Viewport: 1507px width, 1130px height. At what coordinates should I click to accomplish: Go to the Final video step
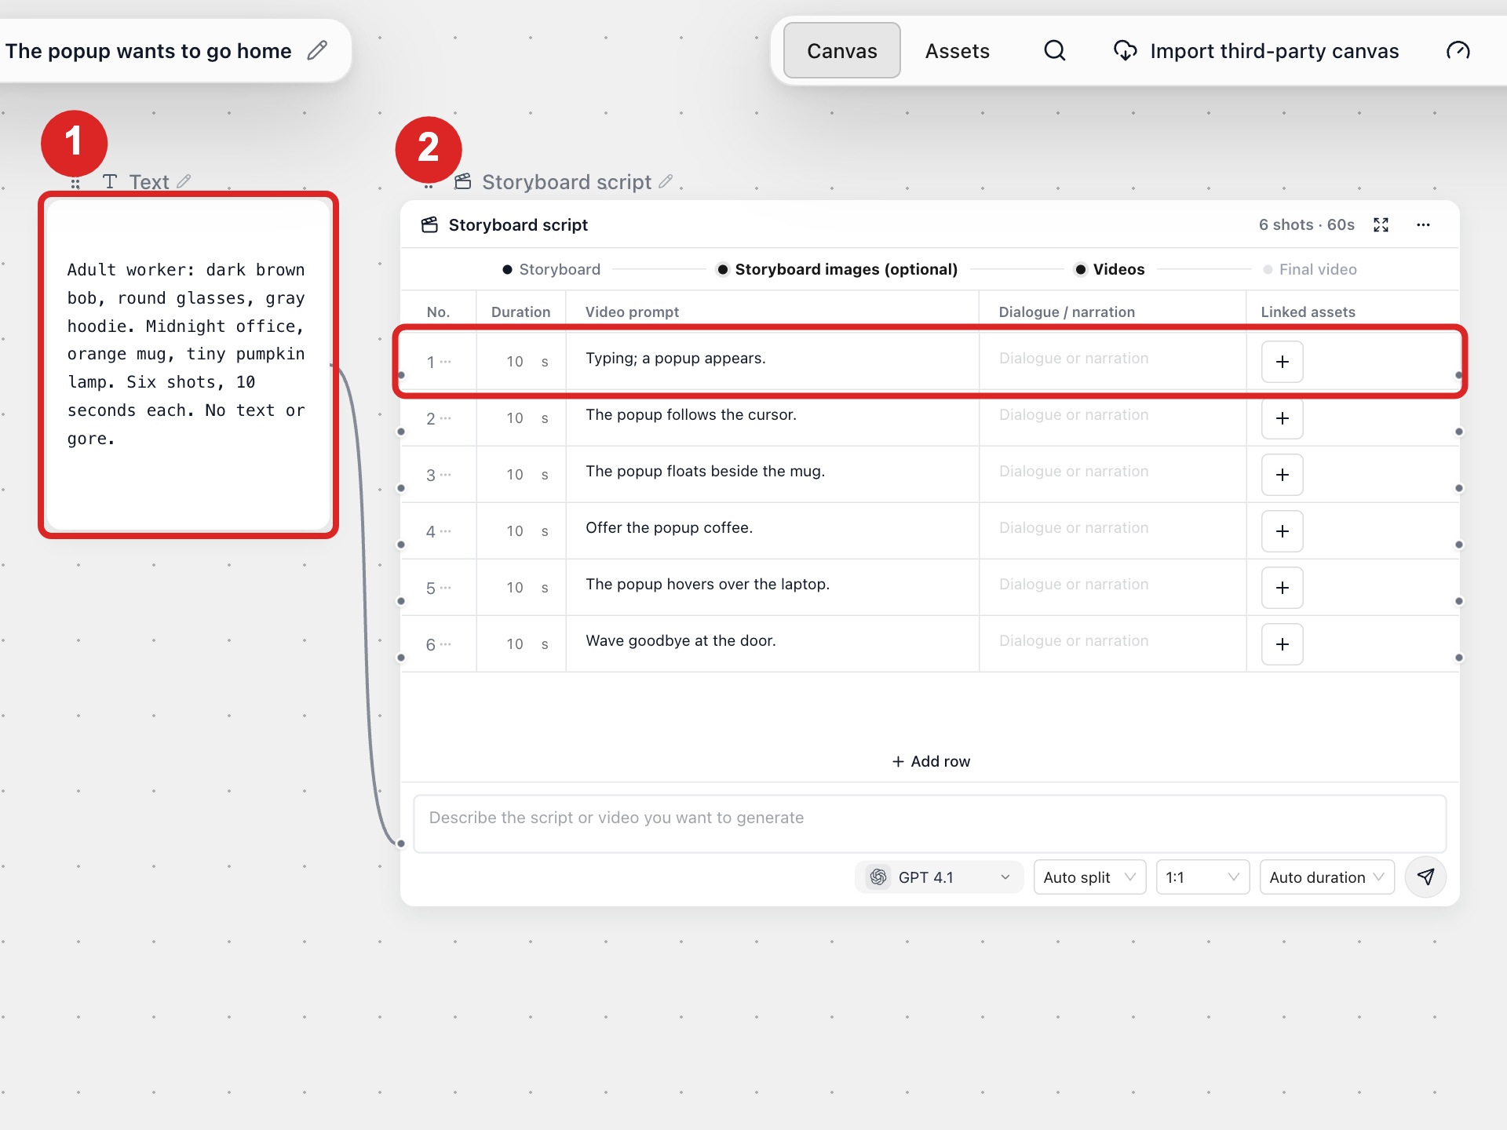tap(1309, 269)
